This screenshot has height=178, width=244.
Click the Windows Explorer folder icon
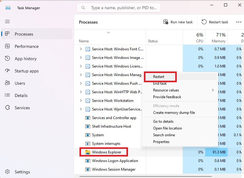(x=88, y=152)
